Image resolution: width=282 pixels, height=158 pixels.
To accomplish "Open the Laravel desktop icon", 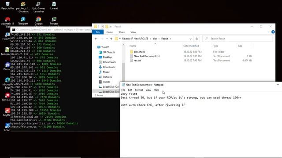I will click(x=54, y=6).
